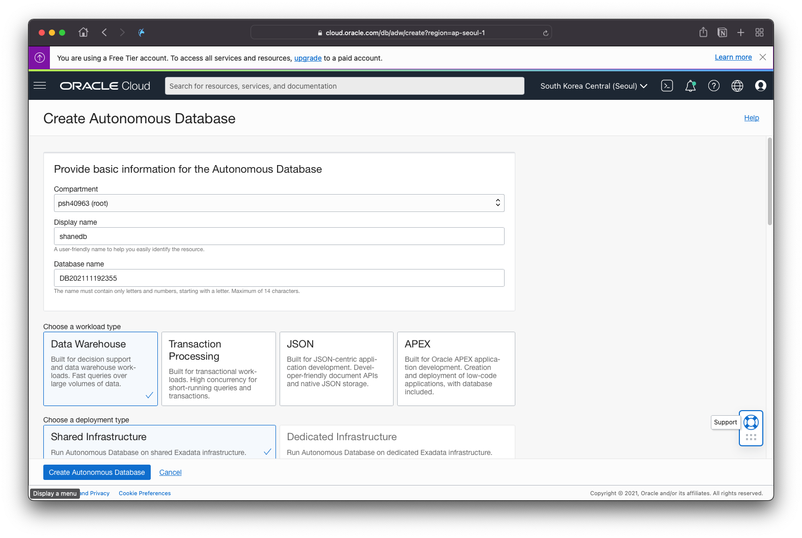Click the Safari address bar URL
Screen dimensions: 802x538
(x=405, y=33)
